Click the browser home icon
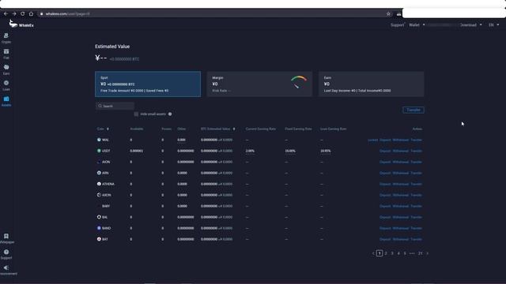 point(31,14)
